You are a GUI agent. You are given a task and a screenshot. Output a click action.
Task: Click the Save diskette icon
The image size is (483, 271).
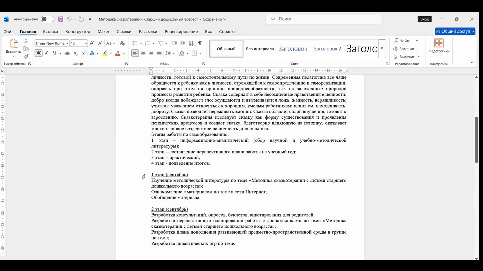pos(60,19)
